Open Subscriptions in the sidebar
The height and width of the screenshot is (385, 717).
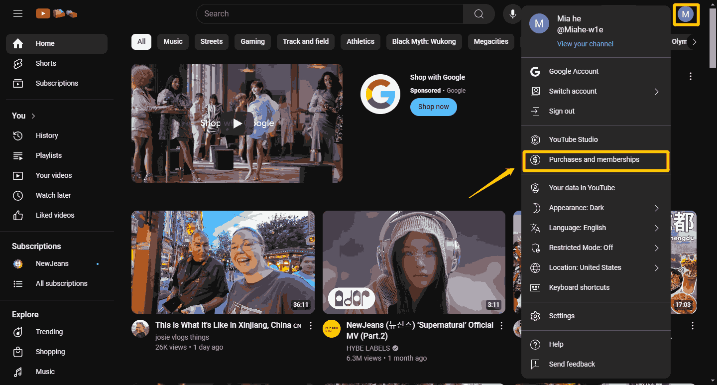[x=57, y=84]
